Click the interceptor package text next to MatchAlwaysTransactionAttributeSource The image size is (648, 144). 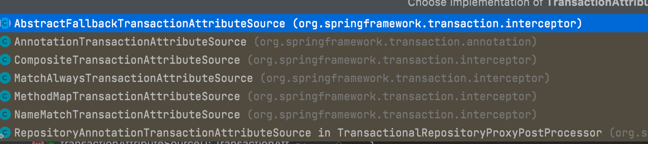405,78
